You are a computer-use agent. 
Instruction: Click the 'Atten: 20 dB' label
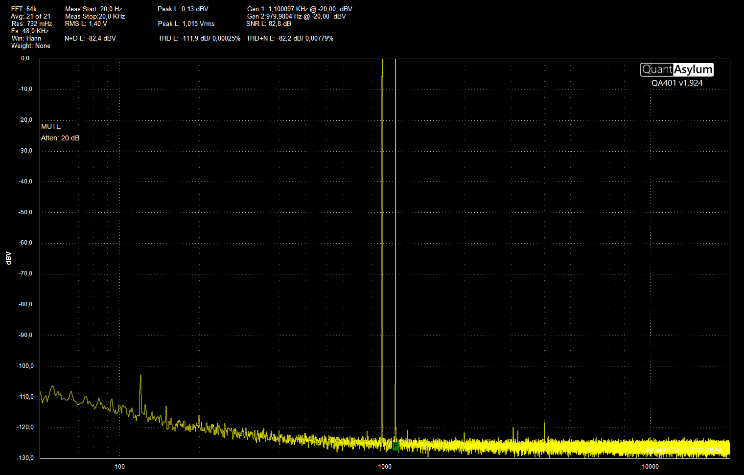tap(60, 138)
